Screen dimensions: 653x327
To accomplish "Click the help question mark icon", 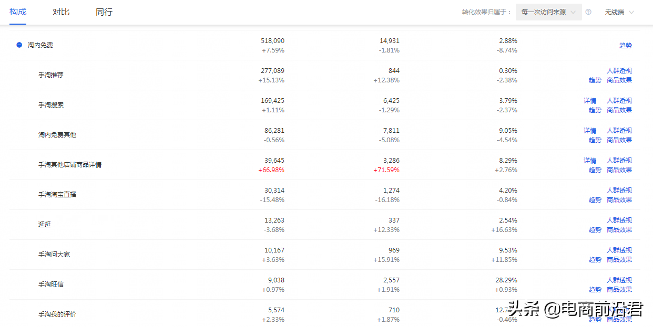I will (x=588, y=12).
